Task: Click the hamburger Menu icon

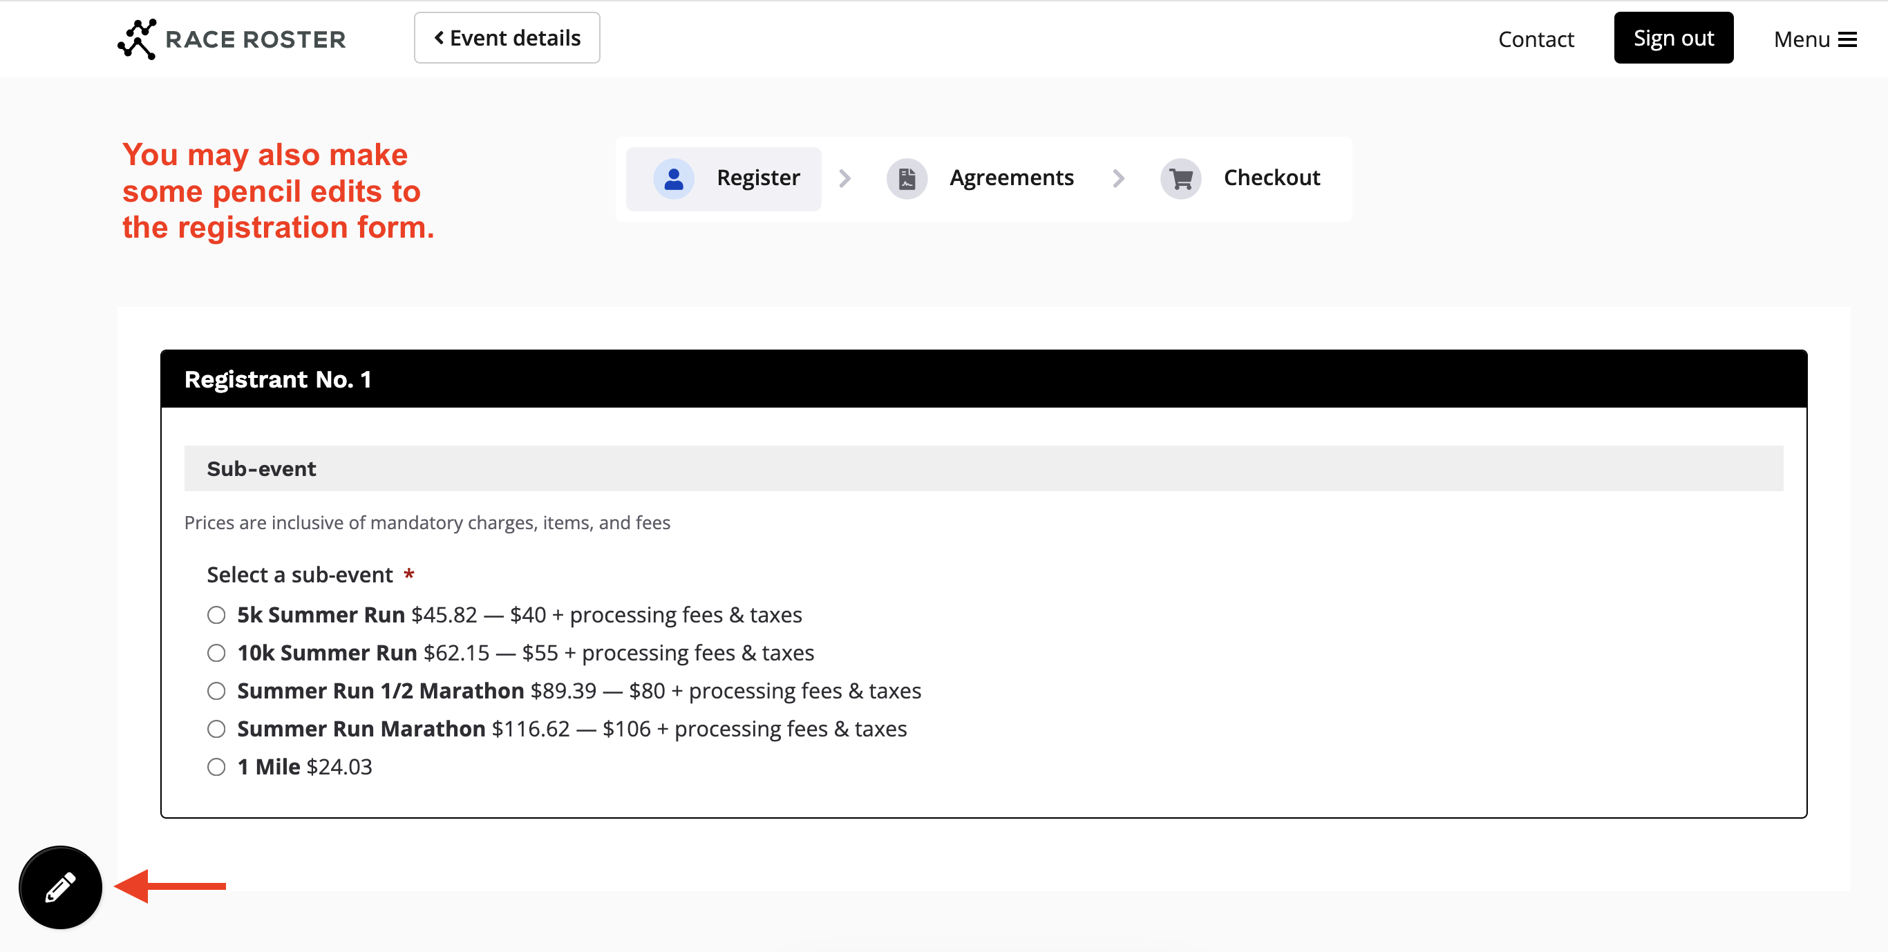Action: (1847, 39)
